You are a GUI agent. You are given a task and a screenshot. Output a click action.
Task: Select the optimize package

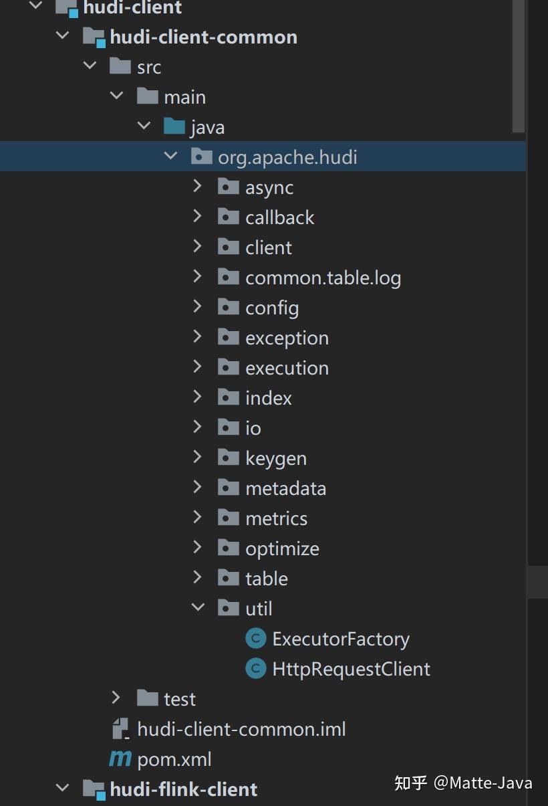(x=282, y=548)
